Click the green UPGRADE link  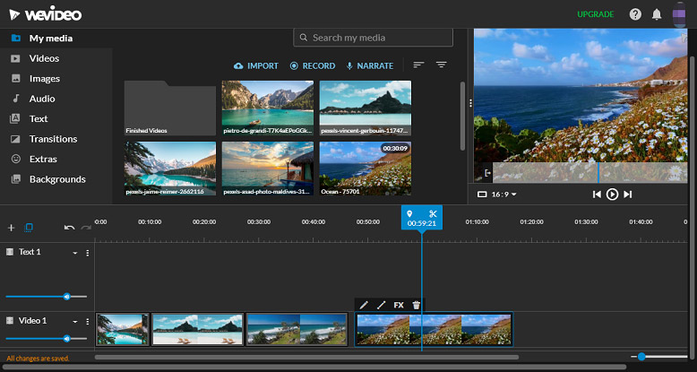point(595,14)
